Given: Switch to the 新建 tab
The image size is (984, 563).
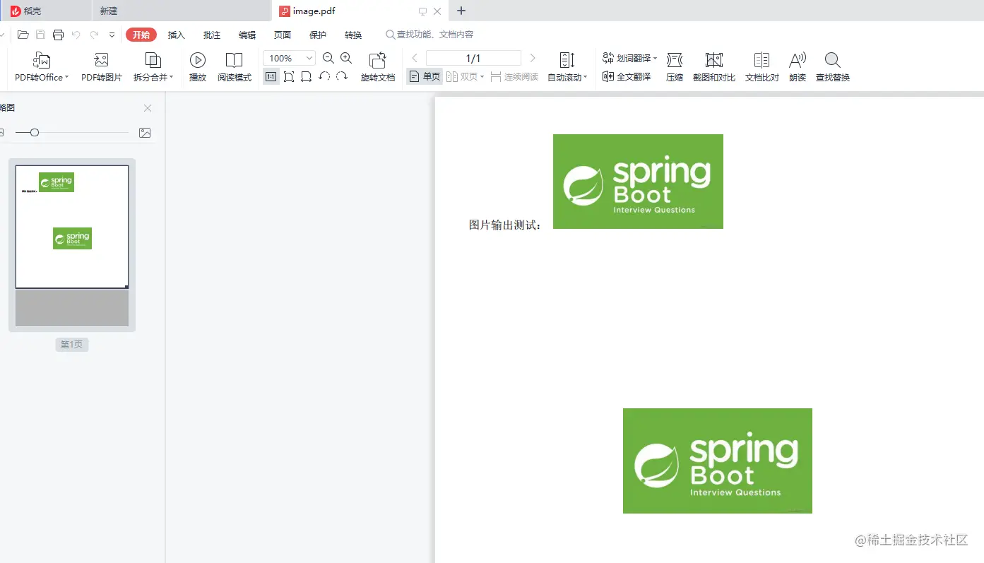Looking at the screenshot, I should click(x=182, y=11).
